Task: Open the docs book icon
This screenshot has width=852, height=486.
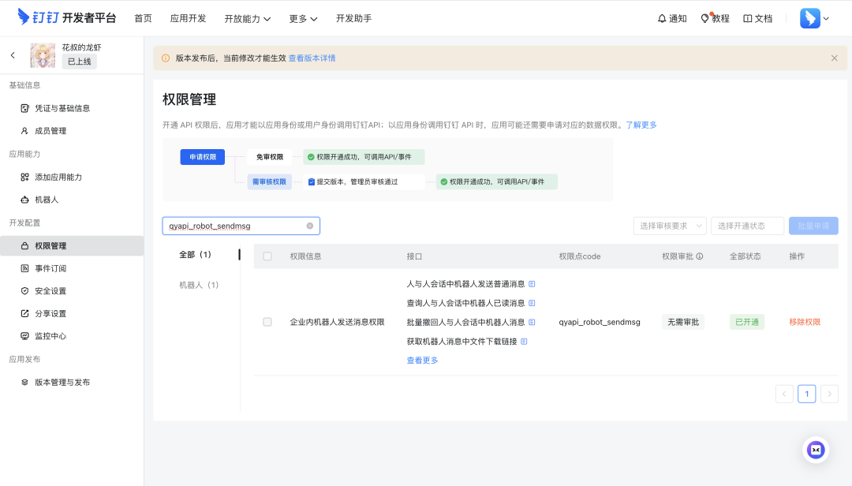Action: [x=748, y=18]
